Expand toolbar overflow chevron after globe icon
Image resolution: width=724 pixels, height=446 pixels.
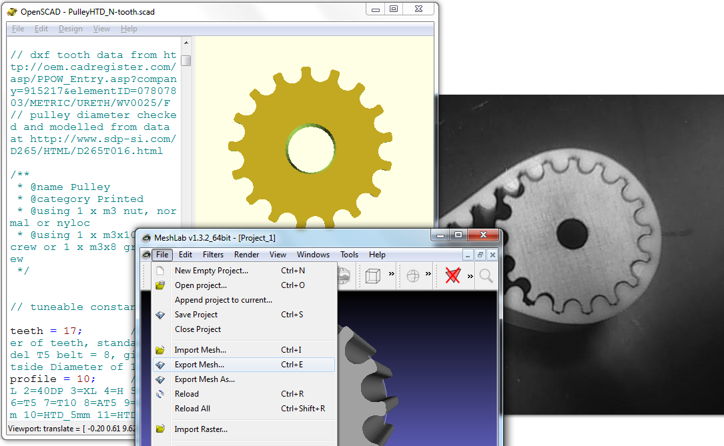coord(428,273)
